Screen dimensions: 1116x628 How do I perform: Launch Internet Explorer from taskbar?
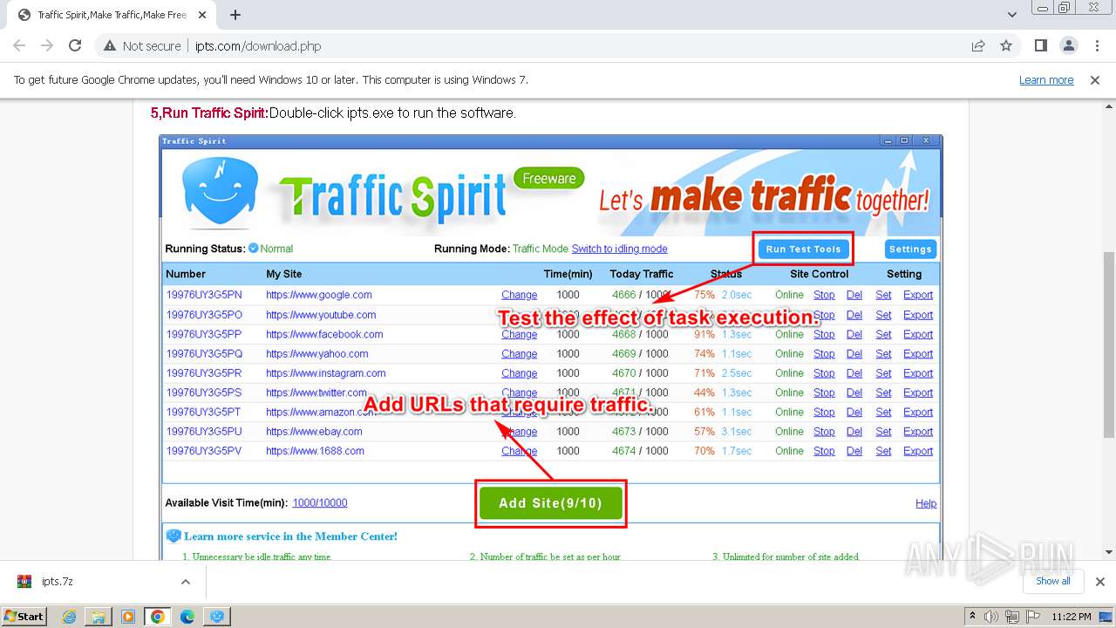(x=69, y=616)
